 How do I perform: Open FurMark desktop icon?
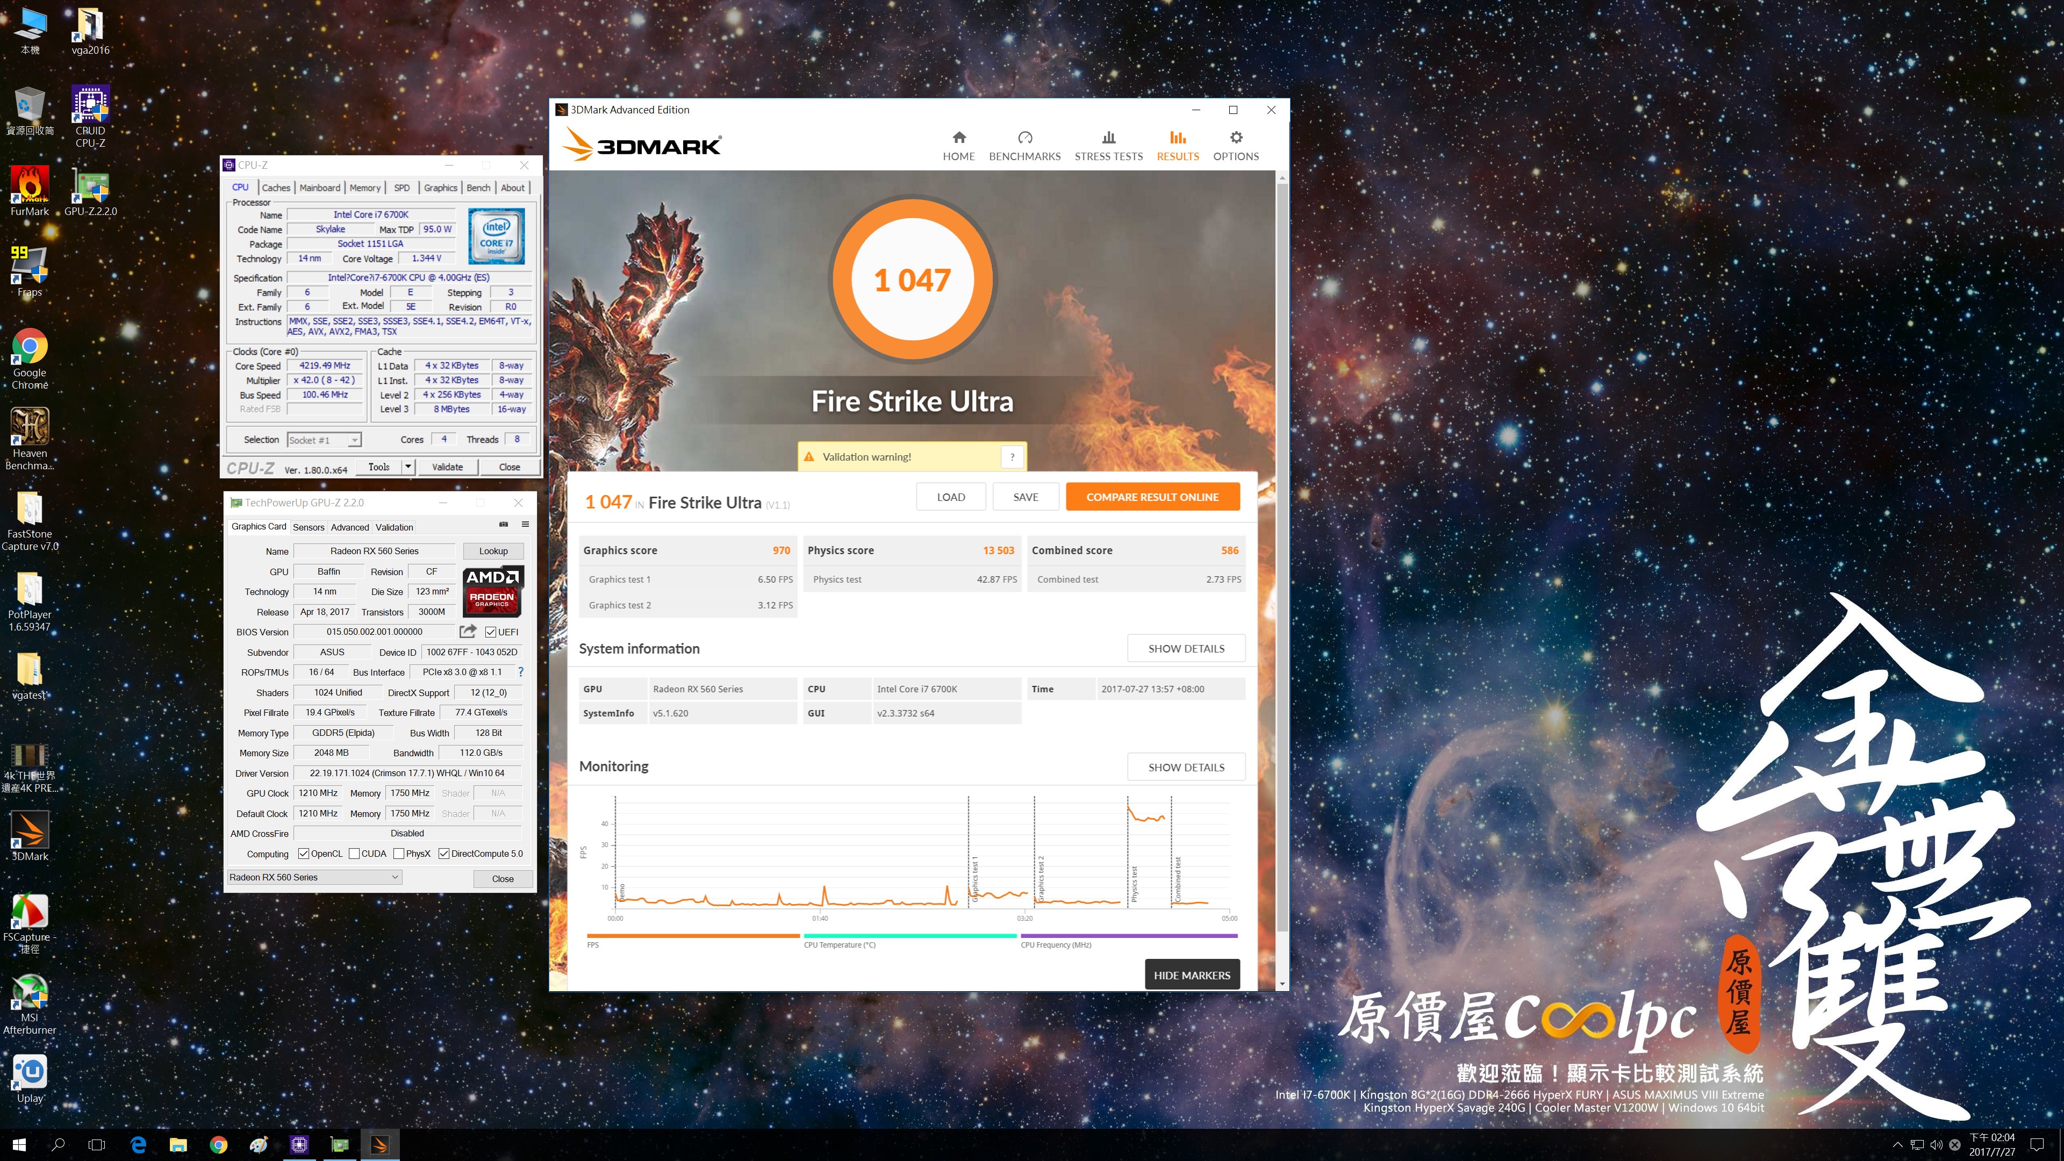[30, 191]
